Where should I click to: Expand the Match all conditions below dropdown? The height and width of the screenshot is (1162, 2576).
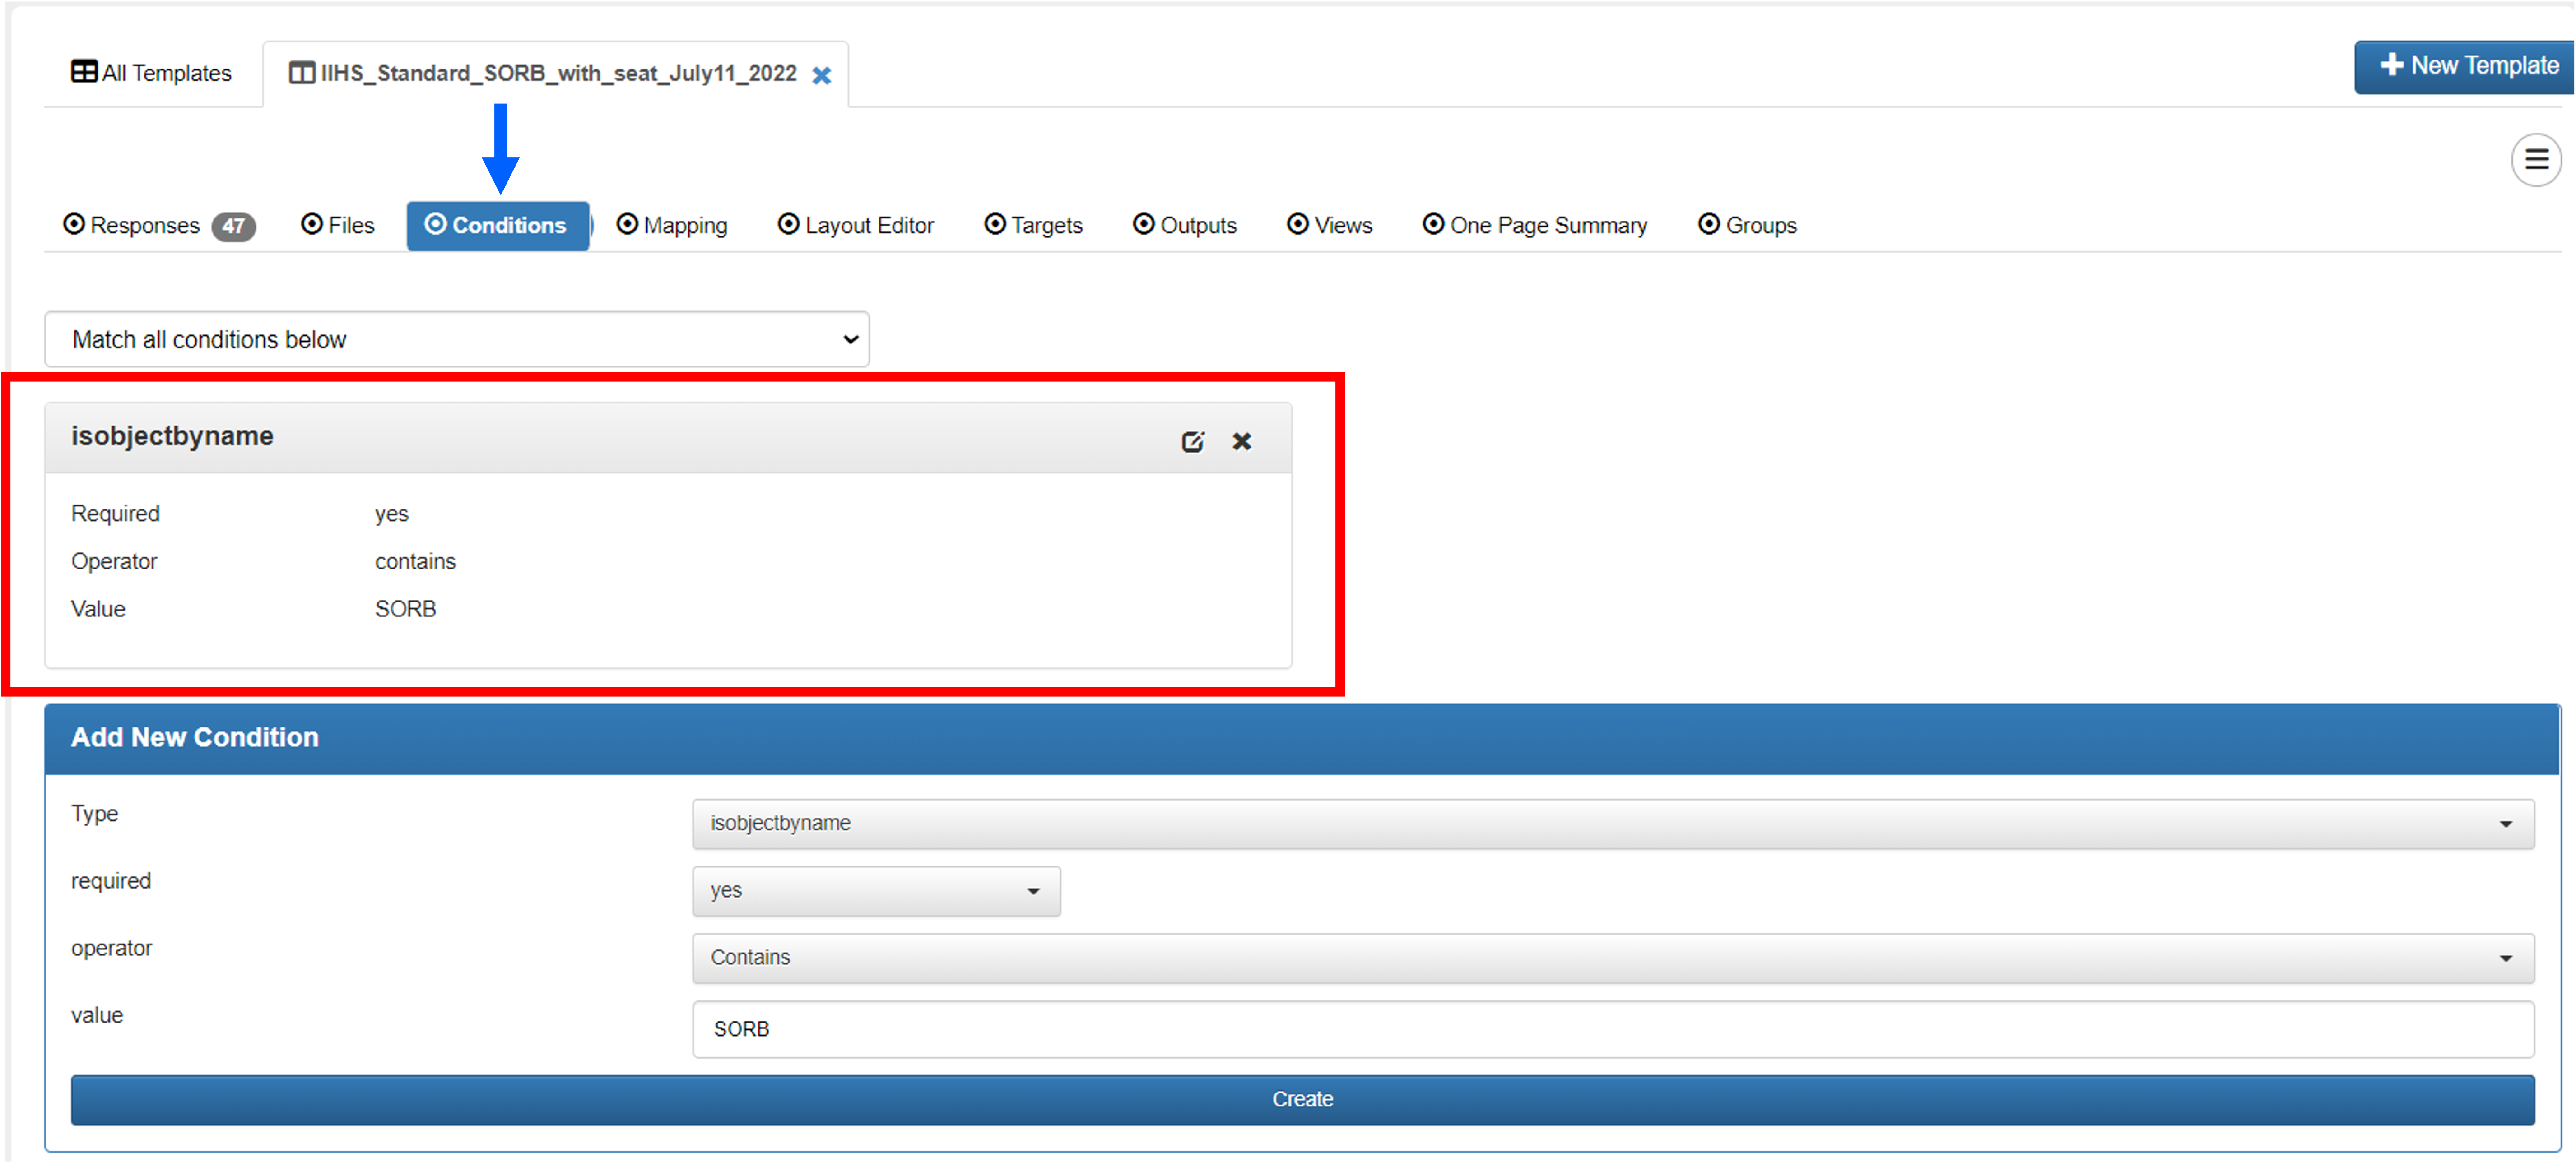coord(457,339)
